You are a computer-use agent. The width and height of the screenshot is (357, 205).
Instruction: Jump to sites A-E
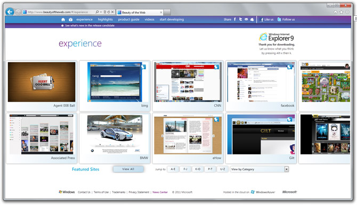pyautogui.click(x=173, y=169)
